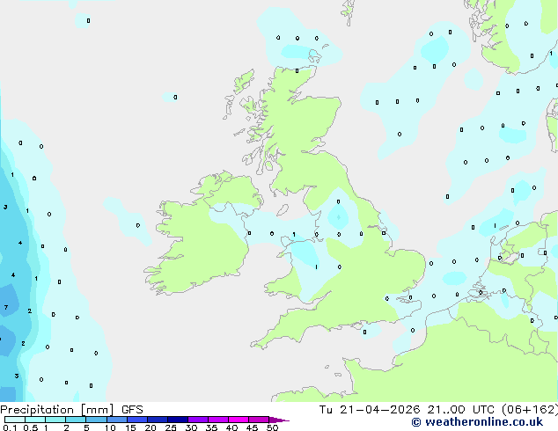Select the lightest legend swatch between 0.1 and 0.5
This screenshot has width=558, height=431.
pyautogui.click(x=15, y=420)
